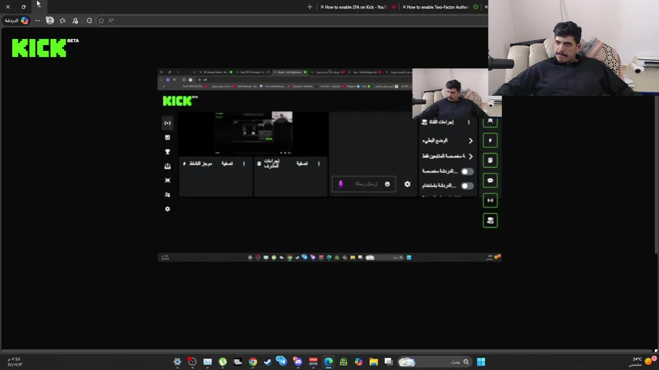Open Edge extensions puzzle icon
This screenshot has width=659, height=370.
click(89, 21)
